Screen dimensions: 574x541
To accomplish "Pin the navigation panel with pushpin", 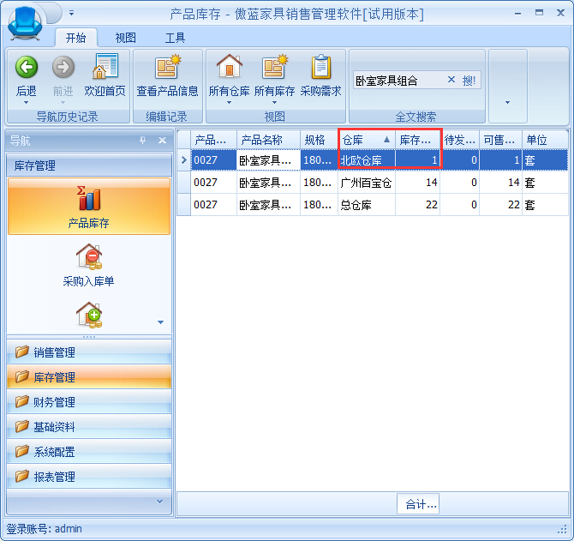I will [x=143, y=141].
